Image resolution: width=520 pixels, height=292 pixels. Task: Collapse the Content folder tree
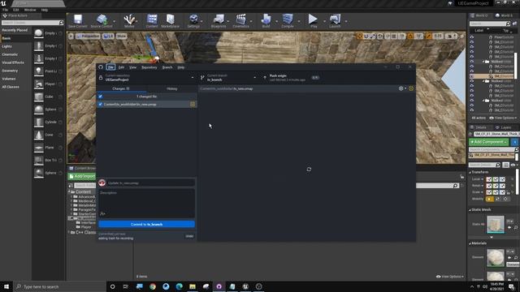point(70,191)
